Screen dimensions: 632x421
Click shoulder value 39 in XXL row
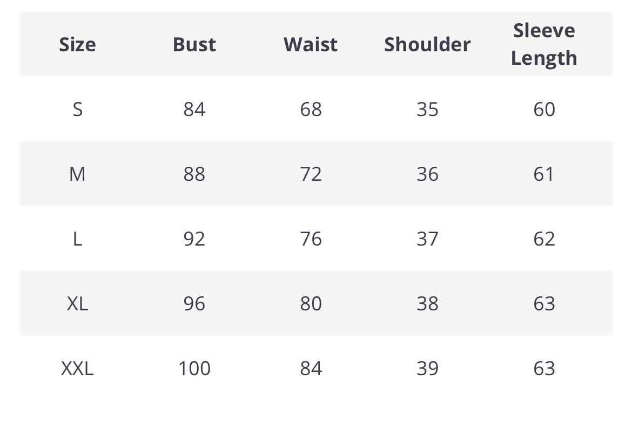pyautogui.click(x=427, y=368)
